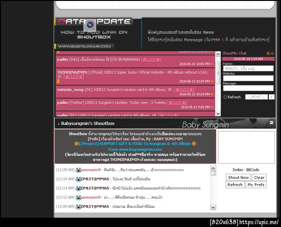Screen dimensions: 281x227
Task: Open the From www.baysungmin.com link
Action: 135,149
